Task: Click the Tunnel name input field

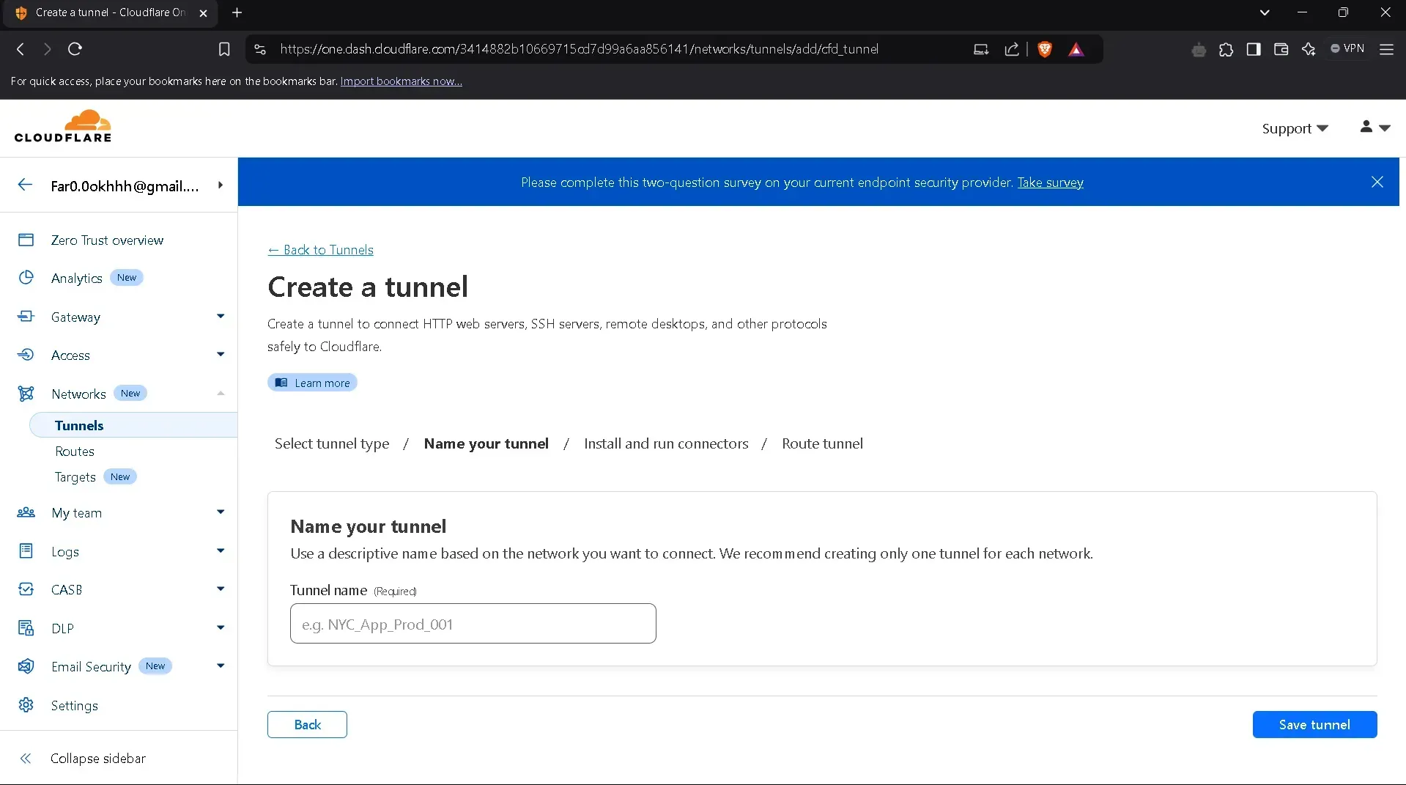Action: click(x=473, y=624)
